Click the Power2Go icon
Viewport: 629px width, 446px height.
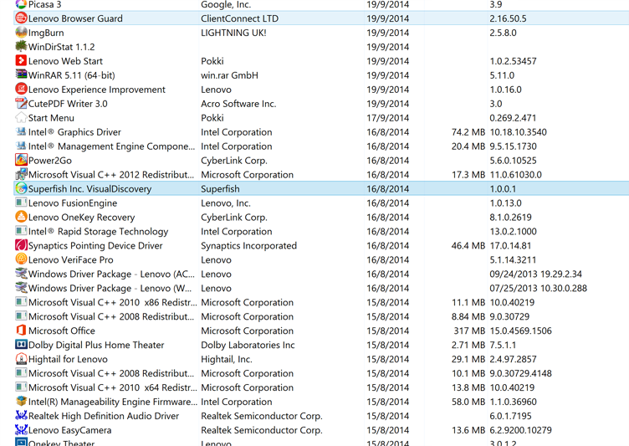tap(21, 160)
